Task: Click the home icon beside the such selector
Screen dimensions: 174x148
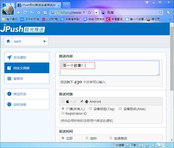Action: click(8, 41)
